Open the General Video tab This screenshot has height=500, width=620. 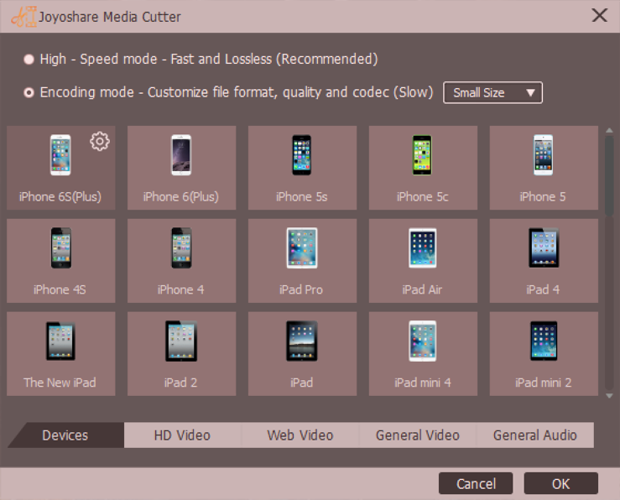coord(418,435)
